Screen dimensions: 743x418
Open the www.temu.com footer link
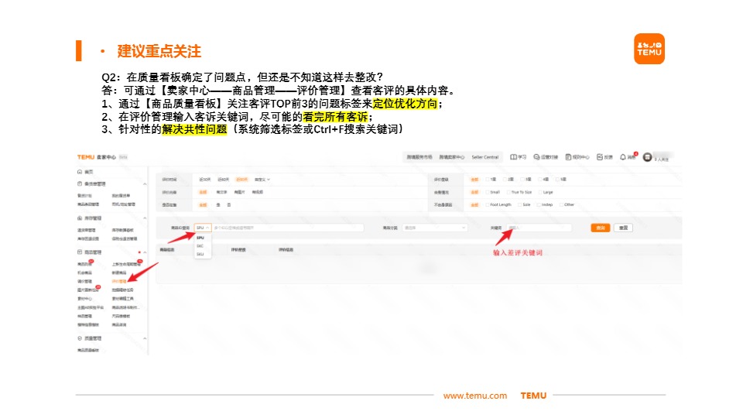coord(474,396)
